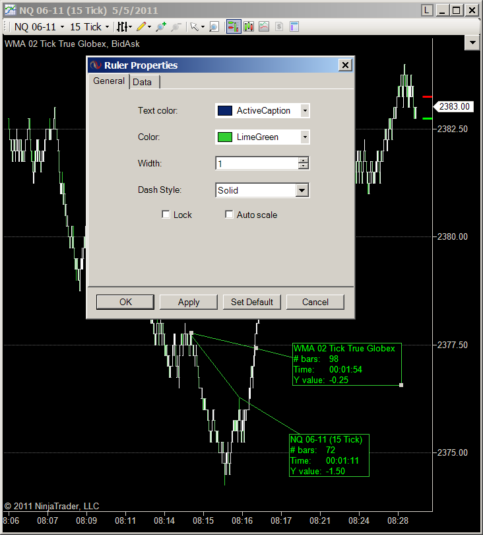
Task: Open the chart properties icon
Action: coord(294,26)
